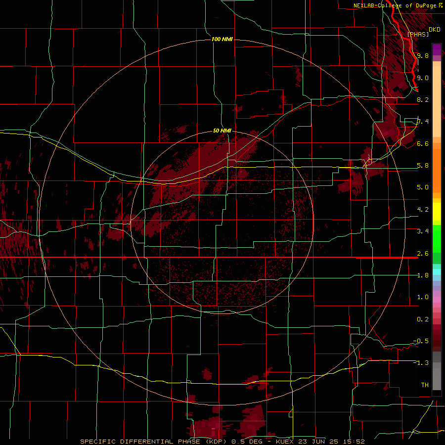Click the 1.0 scale value
445x445 pixels.
[x=423, y=297]
